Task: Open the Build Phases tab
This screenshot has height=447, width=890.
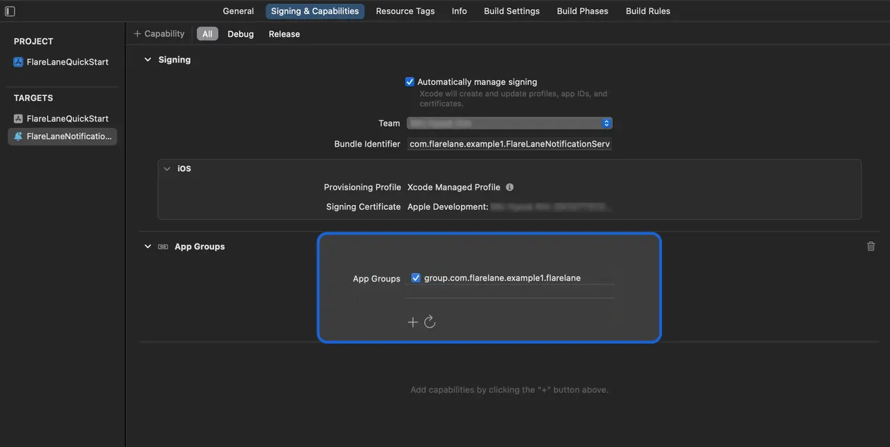Action: (583, 11)
